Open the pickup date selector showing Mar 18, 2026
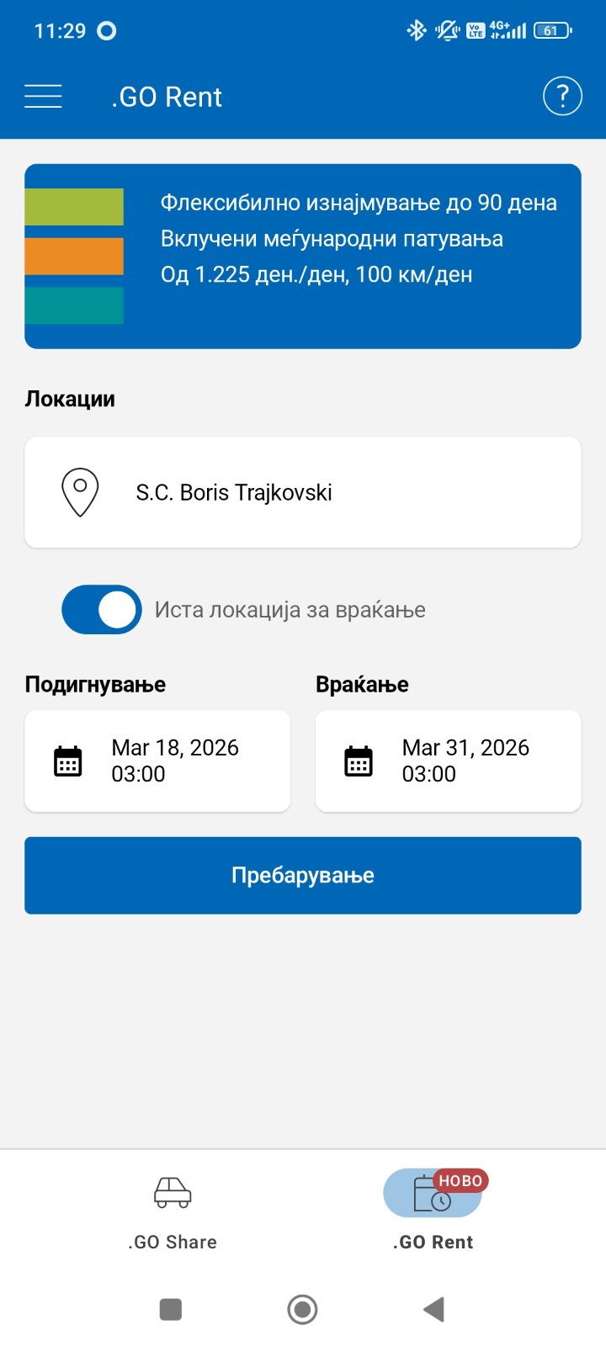This screenshot has width=606, height=1346. (x=157, y=760)
